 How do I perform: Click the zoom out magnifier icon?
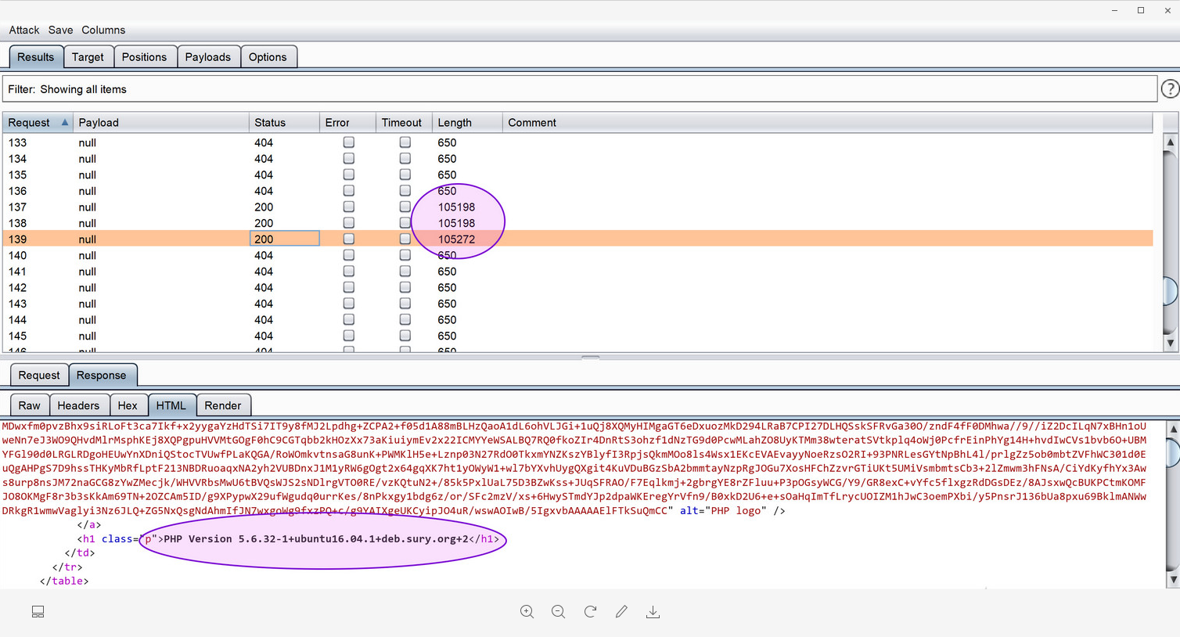[x=558, y=612]
